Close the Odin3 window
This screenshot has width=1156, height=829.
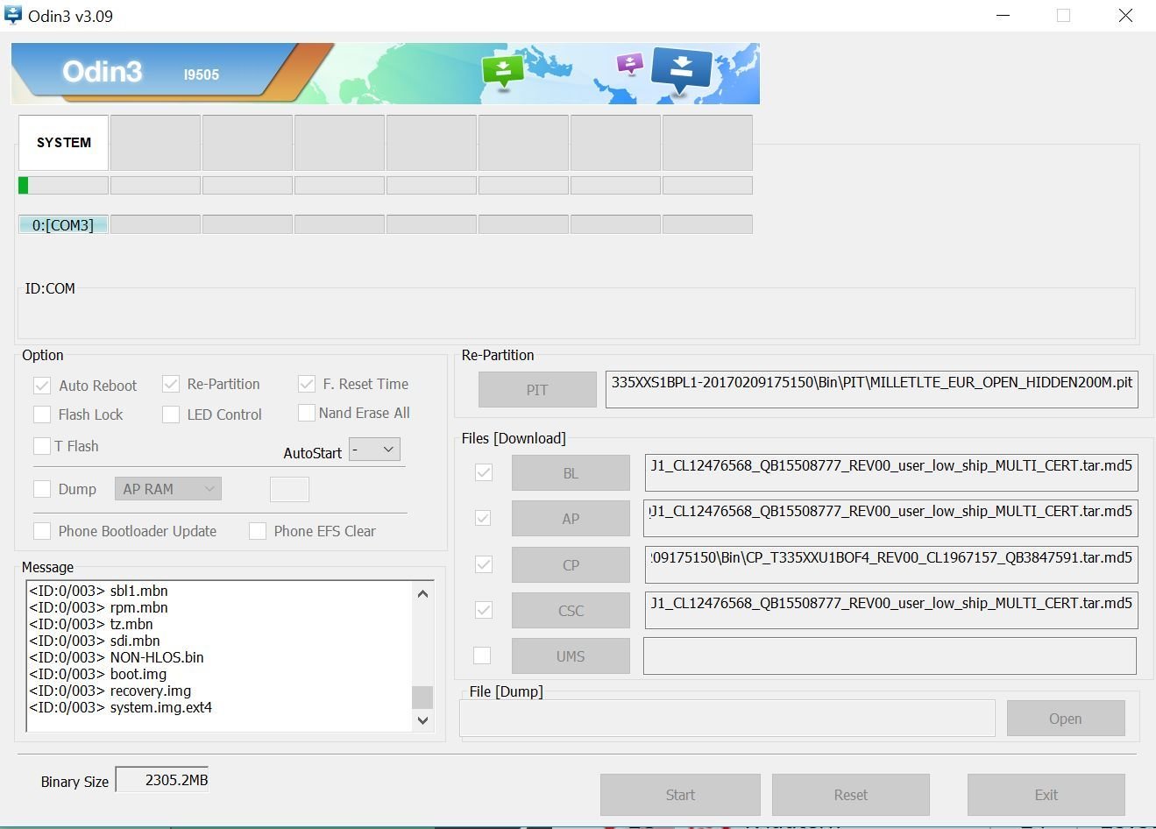(x=1125, y=16)
